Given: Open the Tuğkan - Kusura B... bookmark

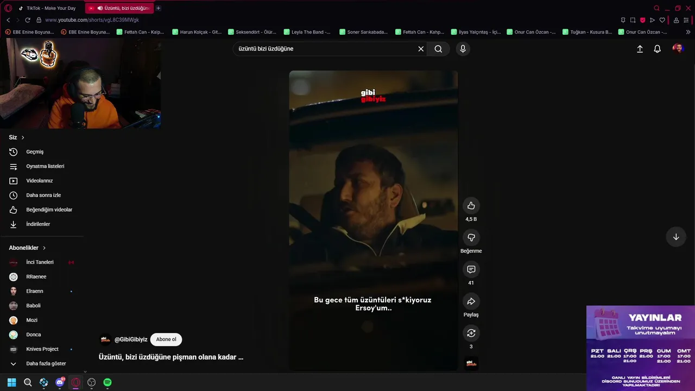Looking at the screenshot, I should coord(587,32).
